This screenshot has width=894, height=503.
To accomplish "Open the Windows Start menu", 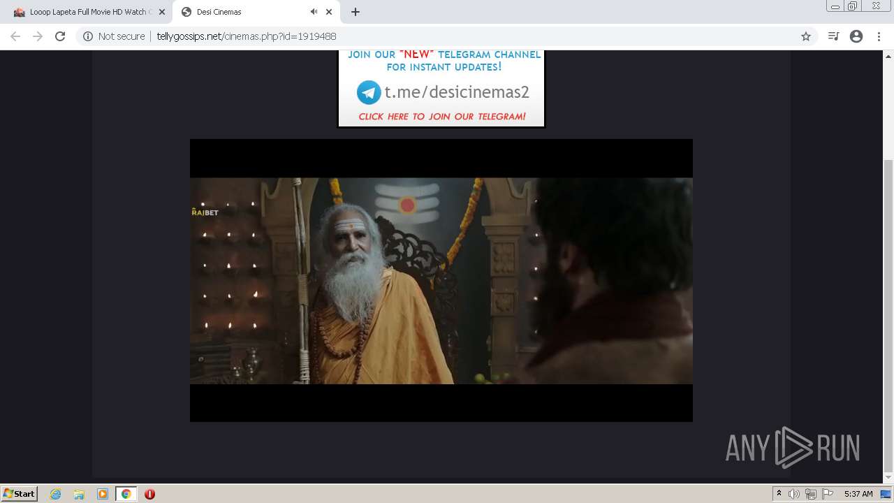I will pos(20,493).
